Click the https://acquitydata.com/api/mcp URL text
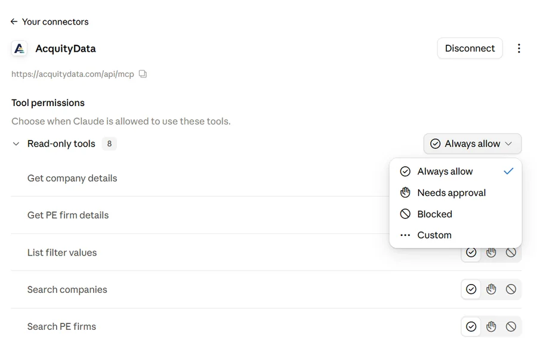537x340 pixels. (x=73, y=74)
